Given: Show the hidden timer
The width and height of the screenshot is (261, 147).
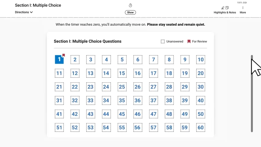Looking at the screenshot, I should click(130, 13).
